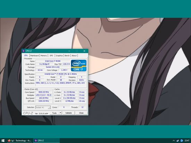Open the Windows Start menu
The height and width of the screenshot is (143, 191).
(x=3, y=141)
